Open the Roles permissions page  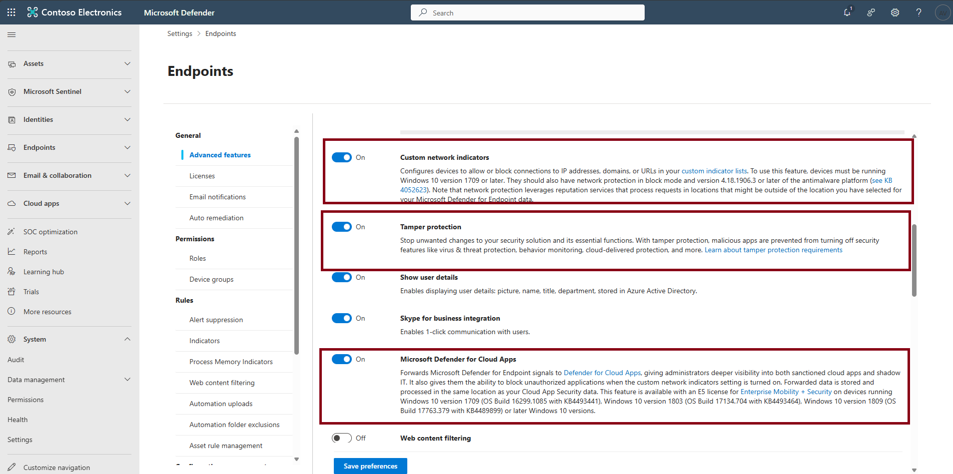[x=197, y=258]
